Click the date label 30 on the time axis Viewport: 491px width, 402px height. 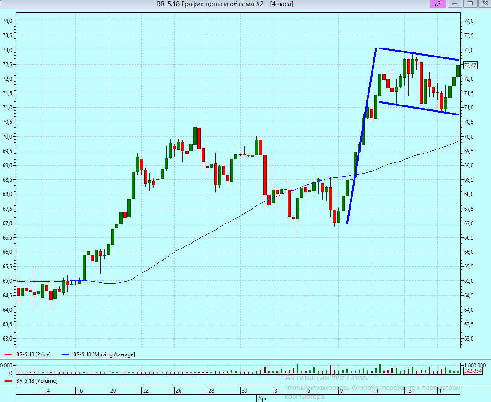coord(244,391)
